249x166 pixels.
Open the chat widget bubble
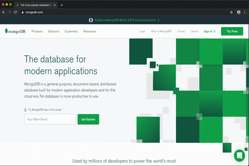point(239,156)
